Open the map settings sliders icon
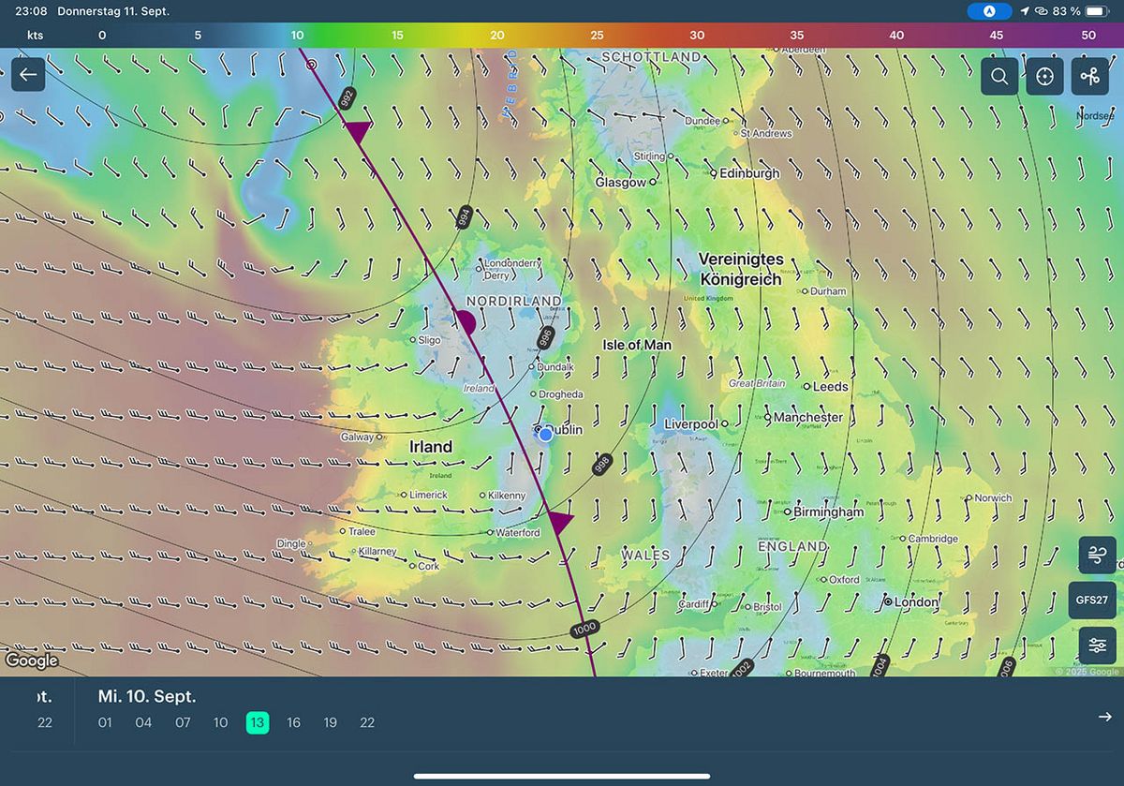 pyautogui.click(x=1097, y=645)
